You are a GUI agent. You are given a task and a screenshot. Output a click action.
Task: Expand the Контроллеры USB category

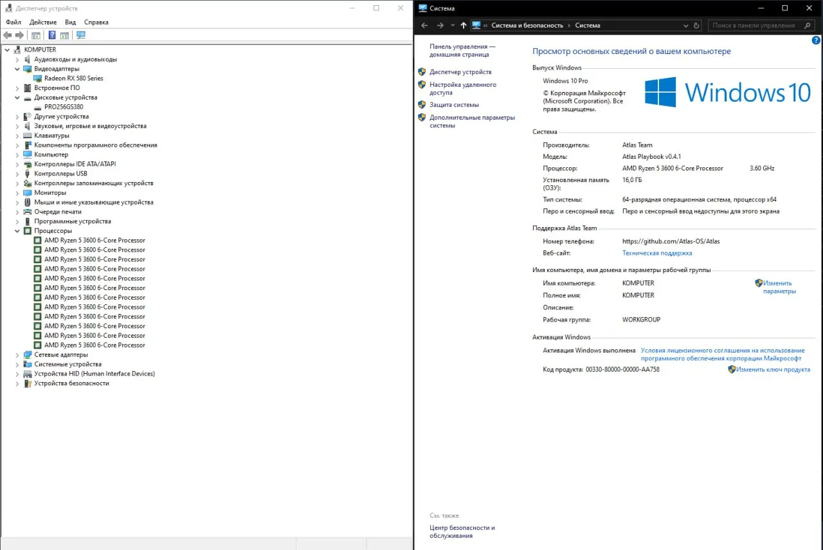click(17, 174)
